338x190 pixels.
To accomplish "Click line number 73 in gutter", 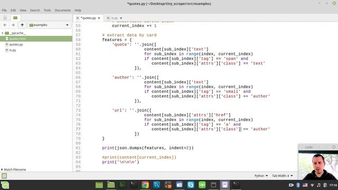I will tap(78, 110).
